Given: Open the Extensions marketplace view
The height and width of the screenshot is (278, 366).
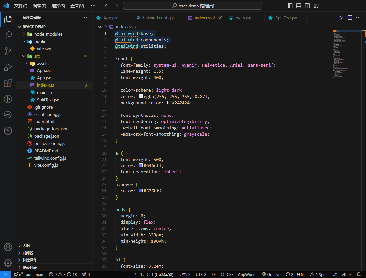Looking at the screenshot, I should pos(8,83).
